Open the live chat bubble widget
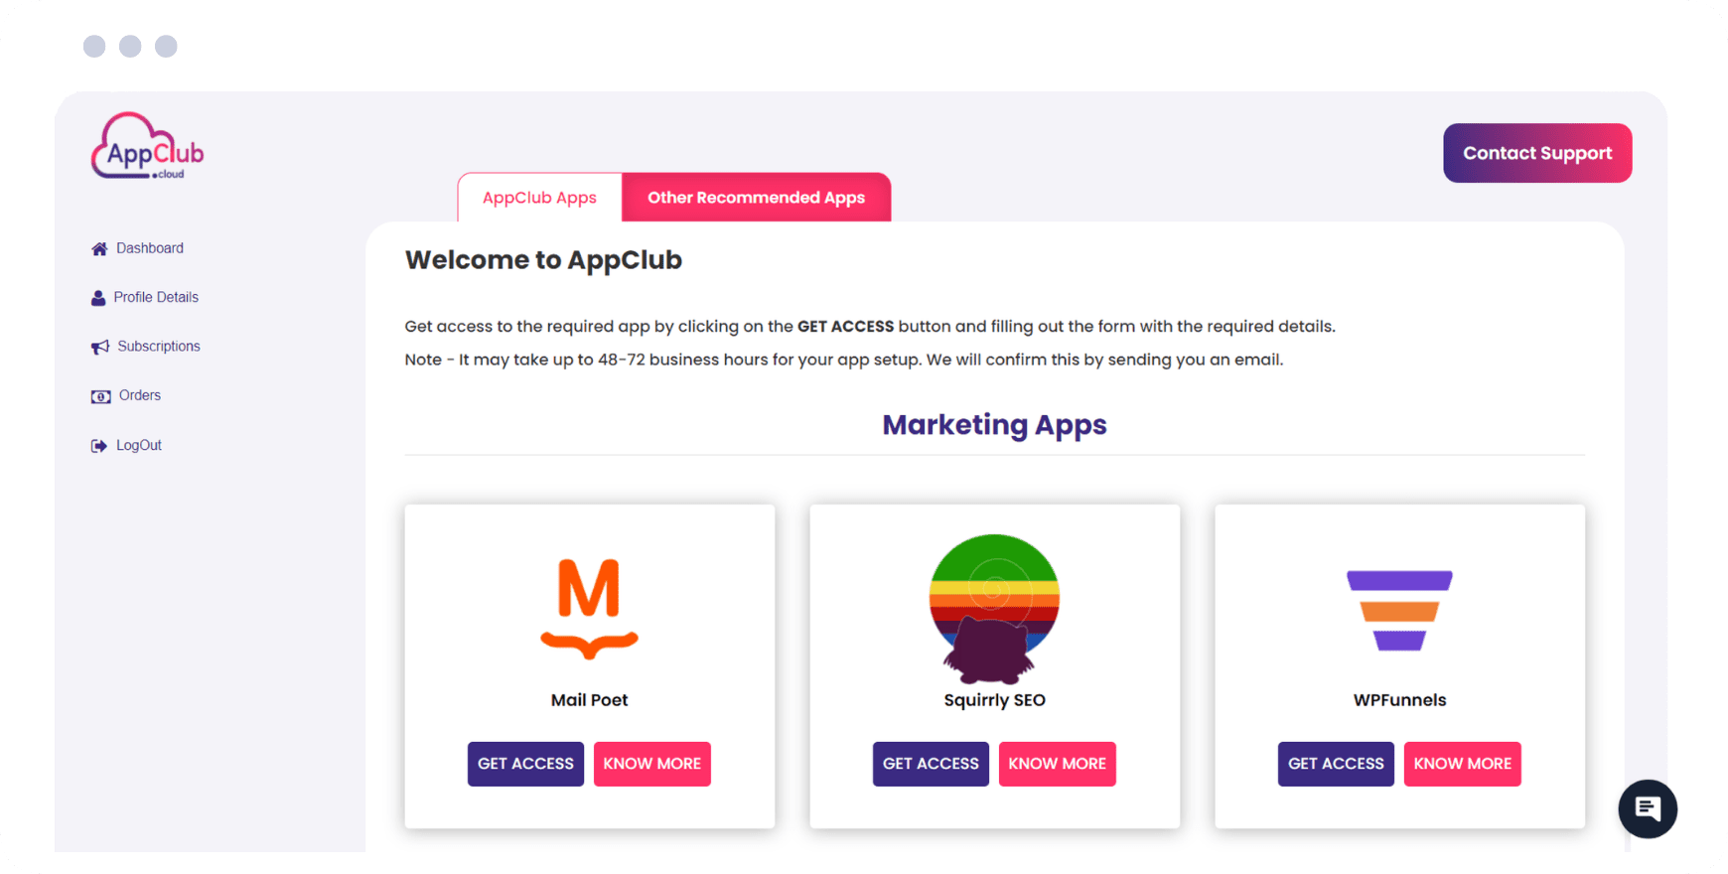This screenshot has height=874, width=1728. (x=1647, y=808)
